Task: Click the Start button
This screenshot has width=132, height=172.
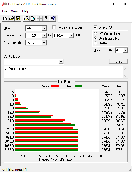Action: (118, 61)
